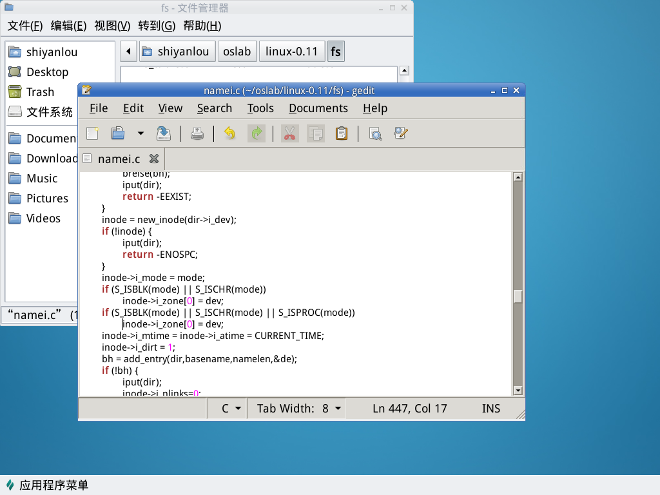660x495 pixels.
Task: Go to oslab in path bar
Action: point(237,52)
